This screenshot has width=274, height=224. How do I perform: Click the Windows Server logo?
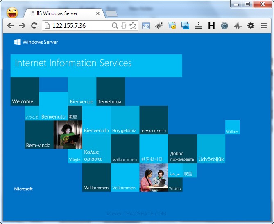click(x=36, y=42)
